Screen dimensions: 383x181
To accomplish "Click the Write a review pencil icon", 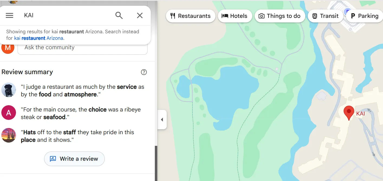I will pos(53,159).
